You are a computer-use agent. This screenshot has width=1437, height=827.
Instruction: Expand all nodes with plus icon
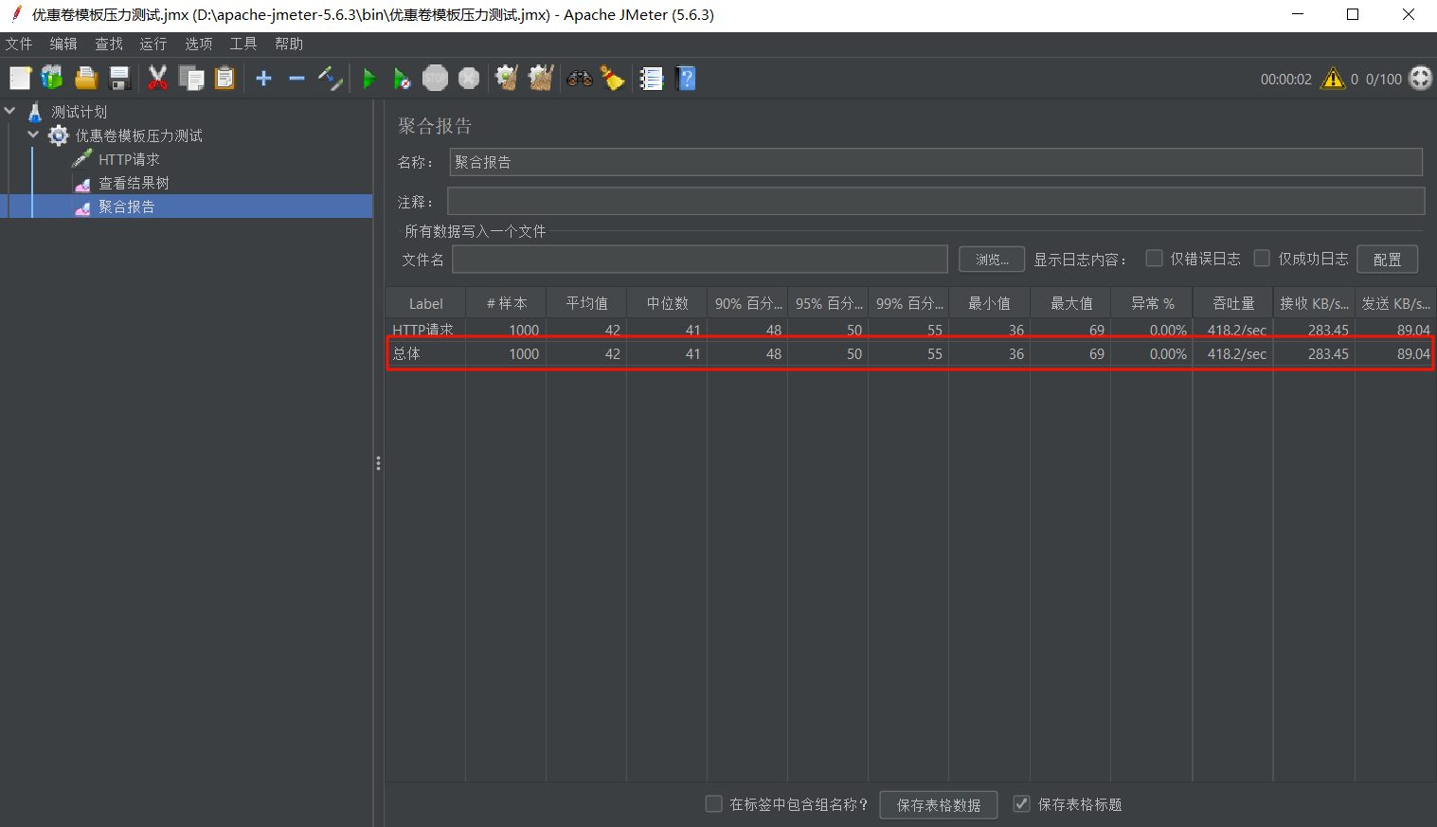click(x=263, y=79)
